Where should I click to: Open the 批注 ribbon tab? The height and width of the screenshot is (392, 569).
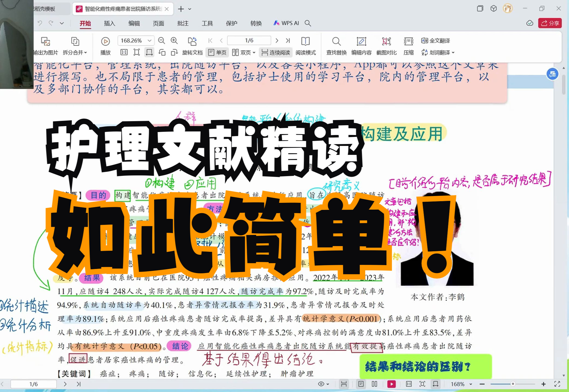pyautogui.click(x=183, y=23)
